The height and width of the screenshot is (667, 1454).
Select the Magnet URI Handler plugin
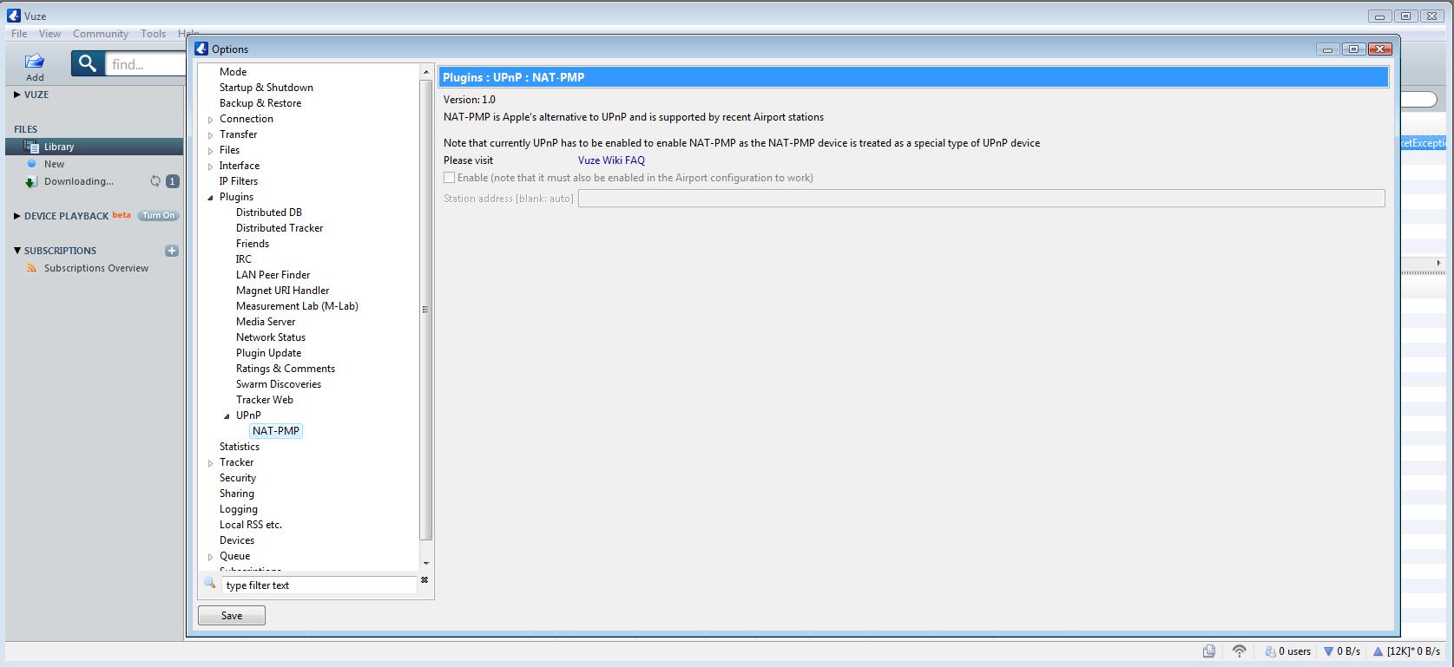[x=282, y=291]
